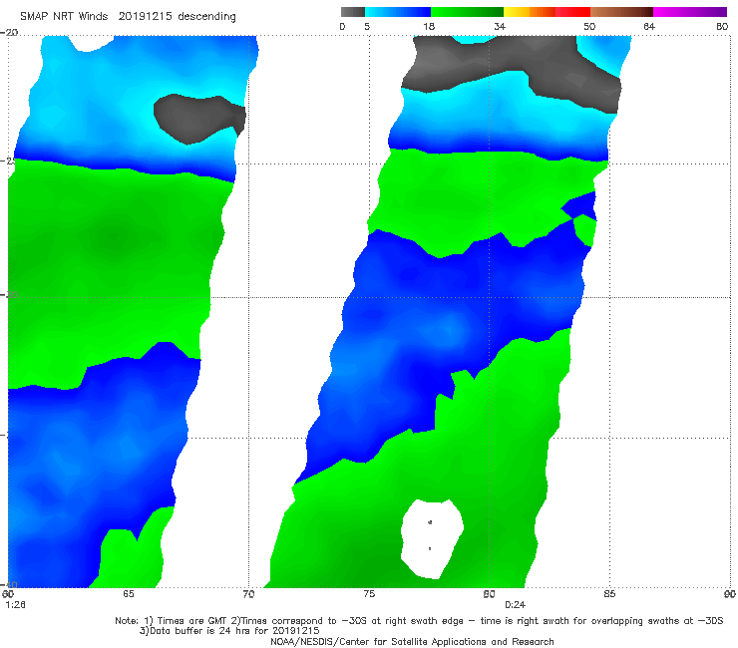Screen dimensions: 738x648
Task: Click the longitude axis label '75'
Action: pyautogui.click(x=369, y=594)
